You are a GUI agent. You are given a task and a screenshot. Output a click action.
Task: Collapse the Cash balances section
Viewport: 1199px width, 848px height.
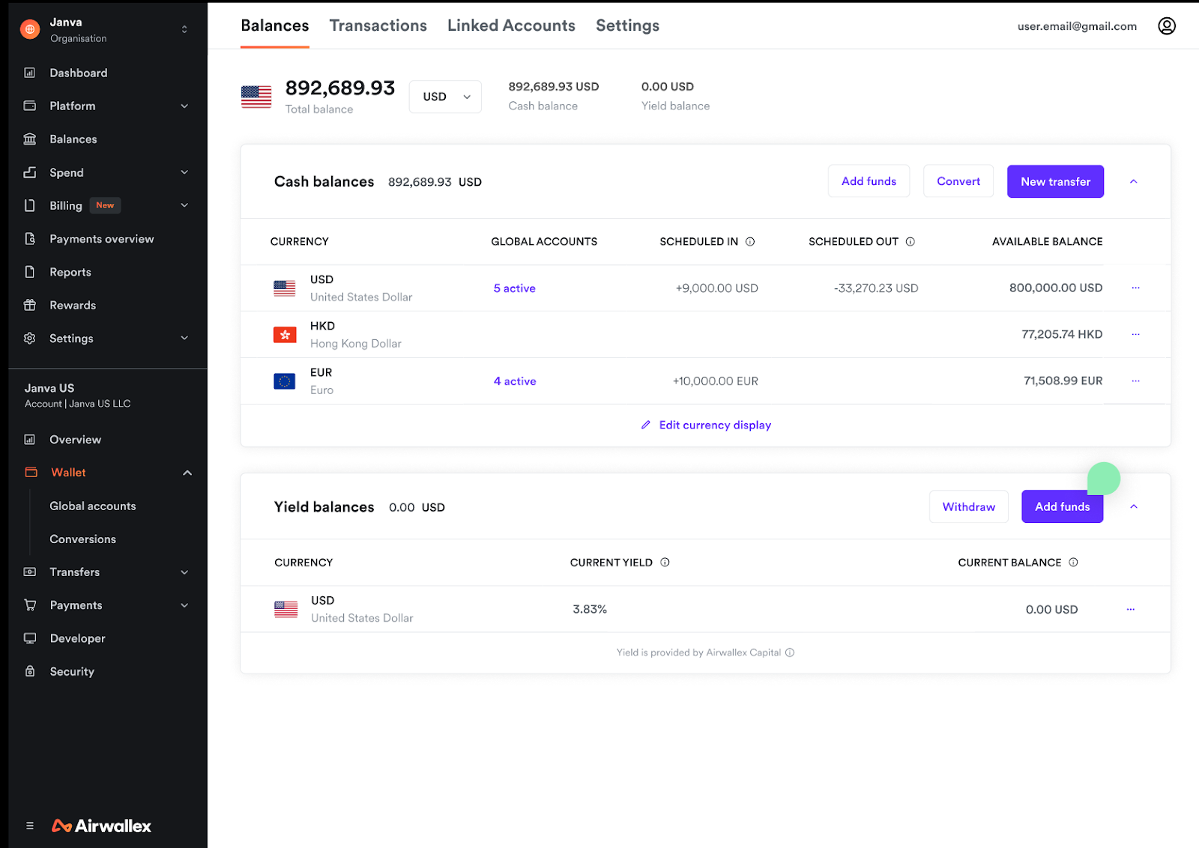[1133, 182]
